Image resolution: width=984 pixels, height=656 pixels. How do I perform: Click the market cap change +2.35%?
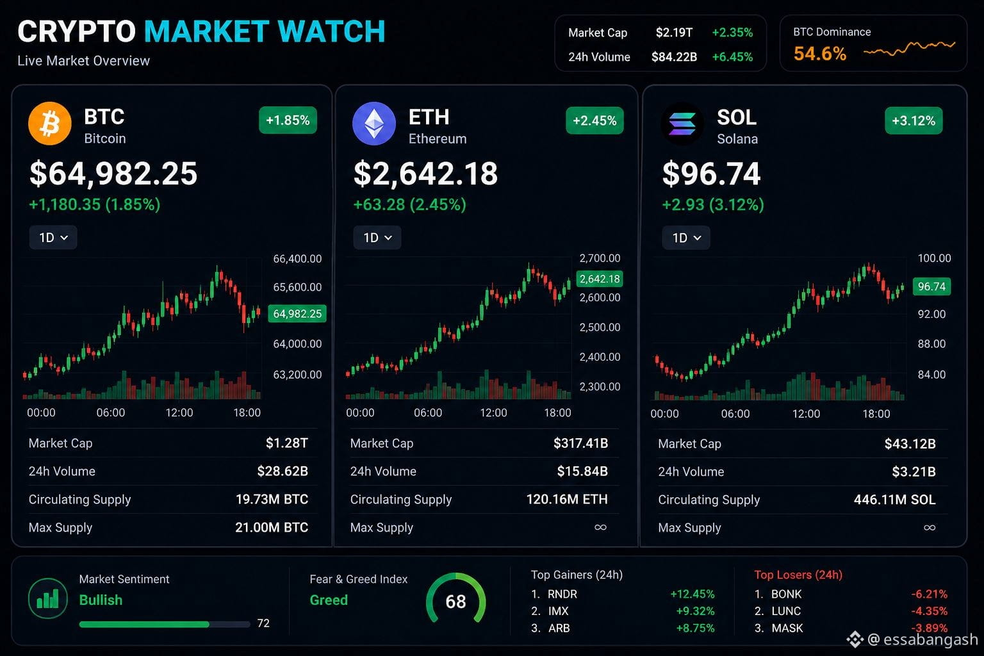(732, 32)
